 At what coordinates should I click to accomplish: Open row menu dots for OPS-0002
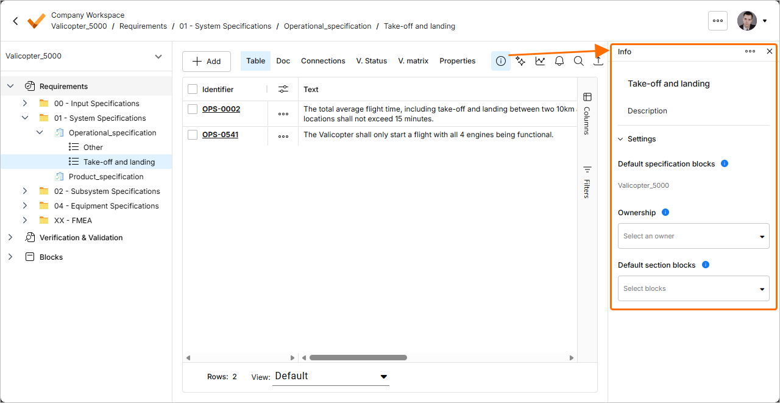pyautogui.click(x=283, y=114)
